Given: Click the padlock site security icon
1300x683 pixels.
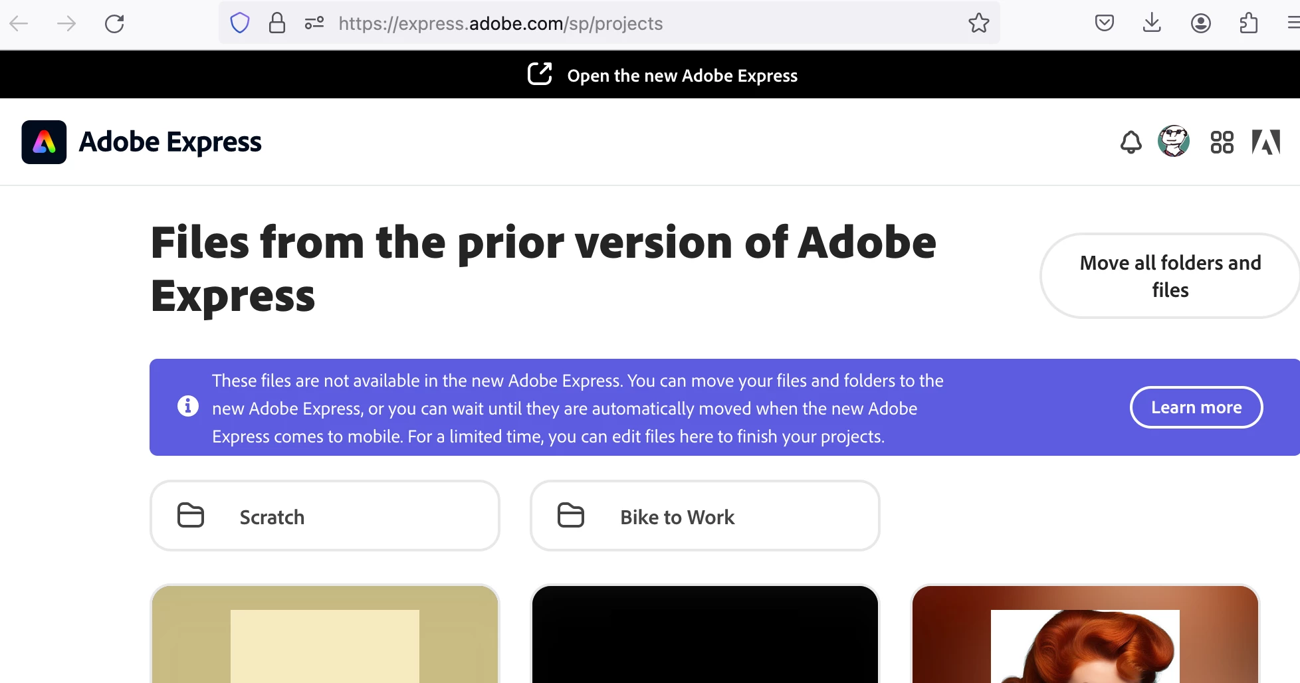Looking at the screenshot, I should pyautogui.click(x=277, y=23).
